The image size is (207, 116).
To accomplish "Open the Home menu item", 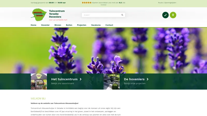I will tap(33, 25).
